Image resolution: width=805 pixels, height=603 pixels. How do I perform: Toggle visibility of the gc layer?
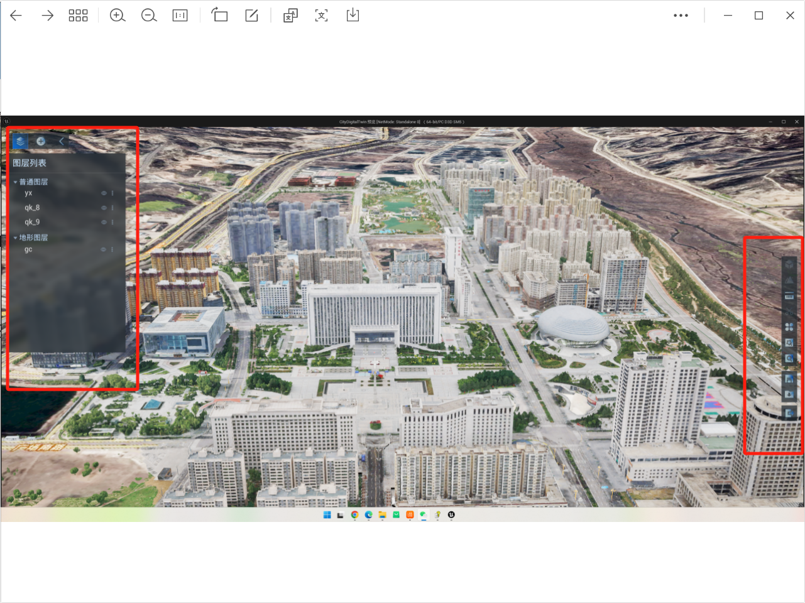pos(104,249)
